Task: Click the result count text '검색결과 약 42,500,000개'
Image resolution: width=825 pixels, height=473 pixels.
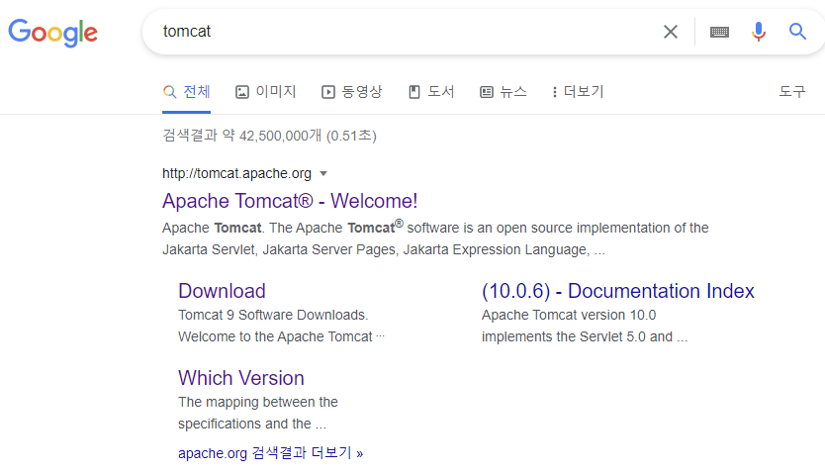Action: (242, 136)
